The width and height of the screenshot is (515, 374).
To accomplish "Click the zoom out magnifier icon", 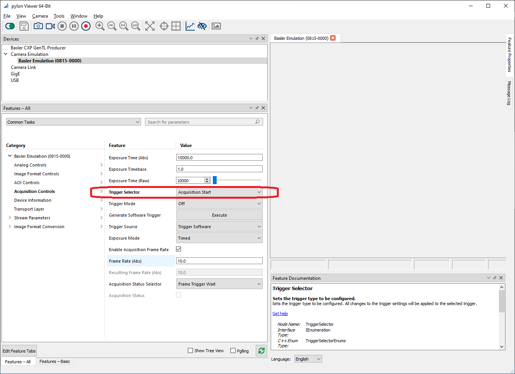I will tap(112, 26).
